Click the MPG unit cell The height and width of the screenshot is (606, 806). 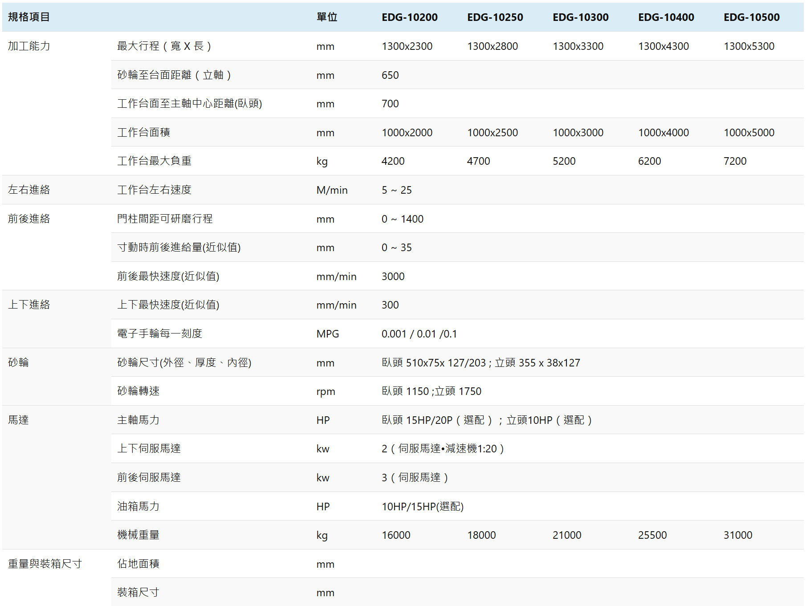click(x=328, y=334)
